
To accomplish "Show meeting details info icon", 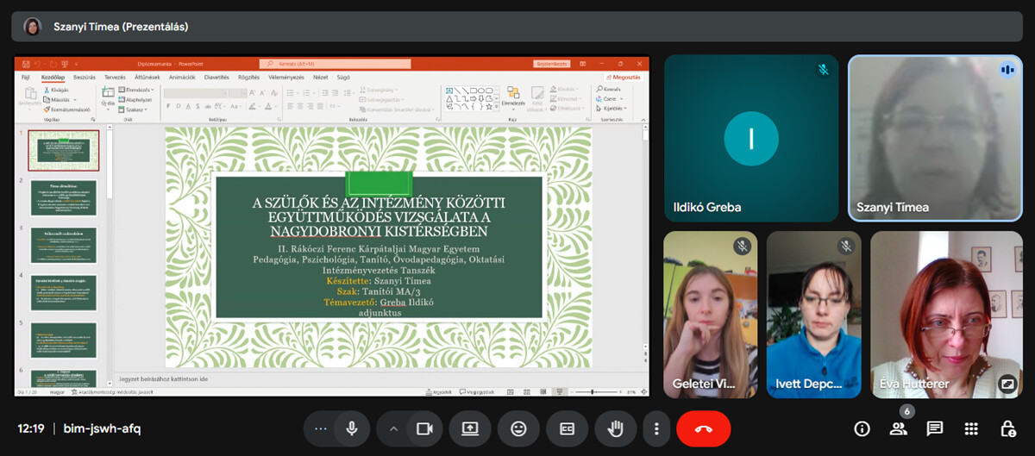I will point(862,428).
